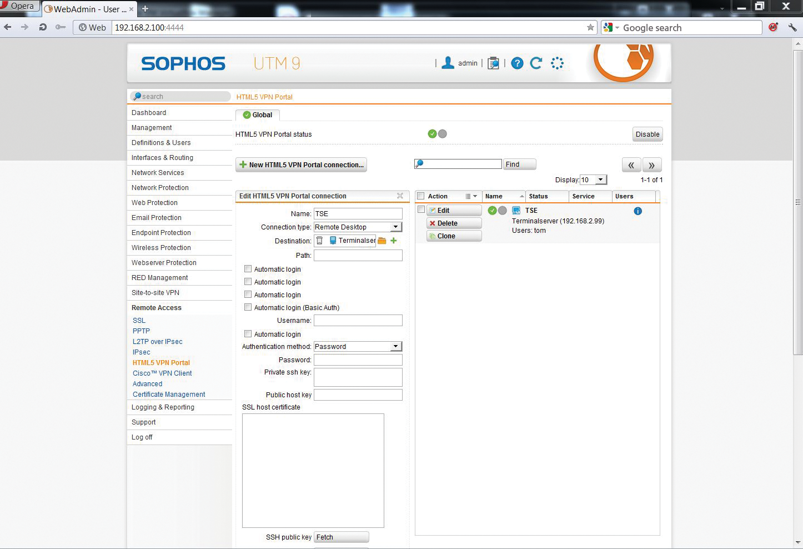Screen dimensions: 803x549
Task: Expand the Logging & Reporting menu
Action: pos(179,407)
